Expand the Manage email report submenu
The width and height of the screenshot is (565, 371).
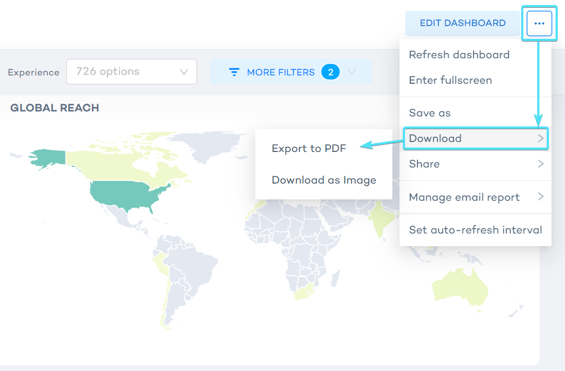475,197
